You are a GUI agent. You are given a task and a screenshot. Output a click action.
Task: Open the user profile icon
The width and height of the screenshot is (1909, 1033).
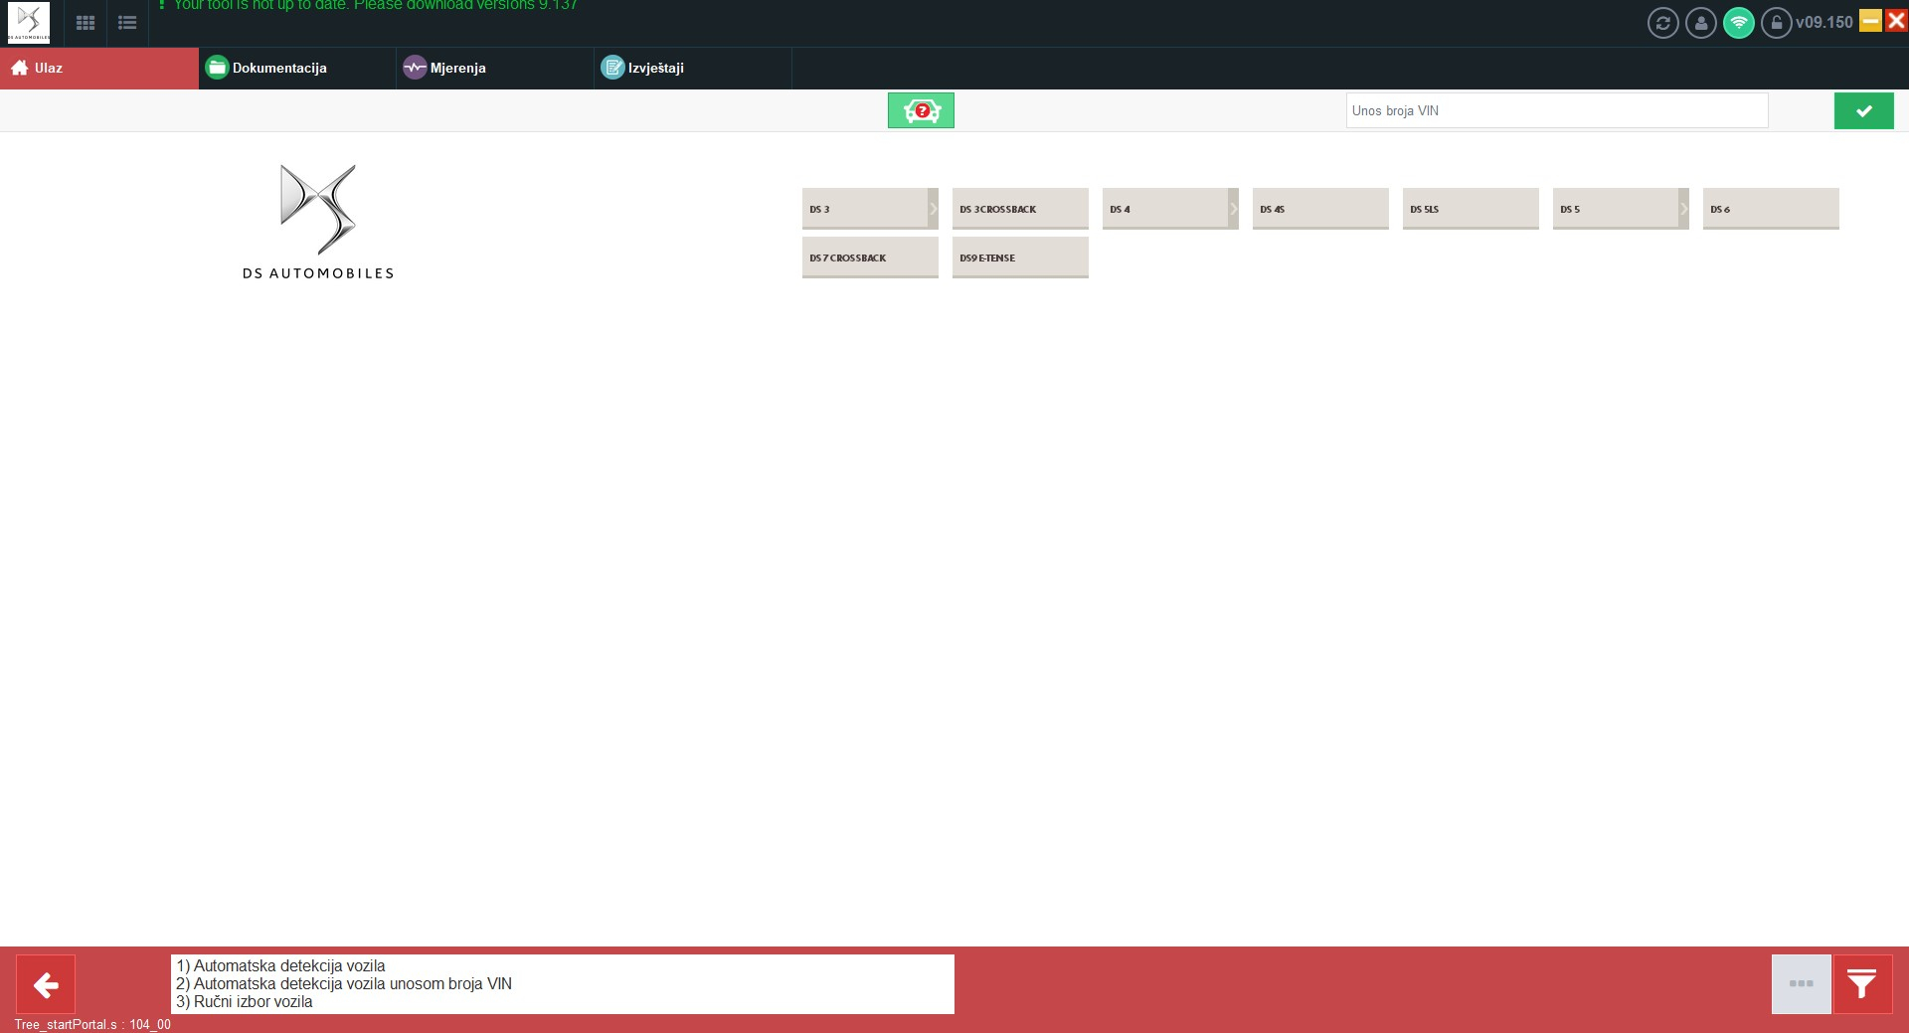coord(1700,23)
